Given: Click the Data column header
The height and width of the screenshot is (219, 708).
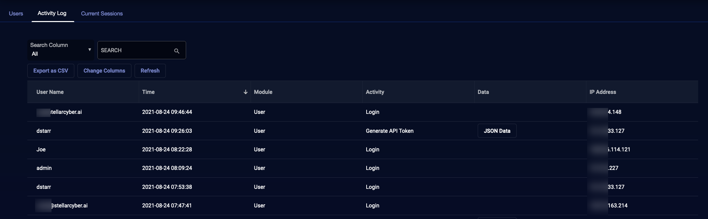Looking at the screenshot, I should click(483, 92).
